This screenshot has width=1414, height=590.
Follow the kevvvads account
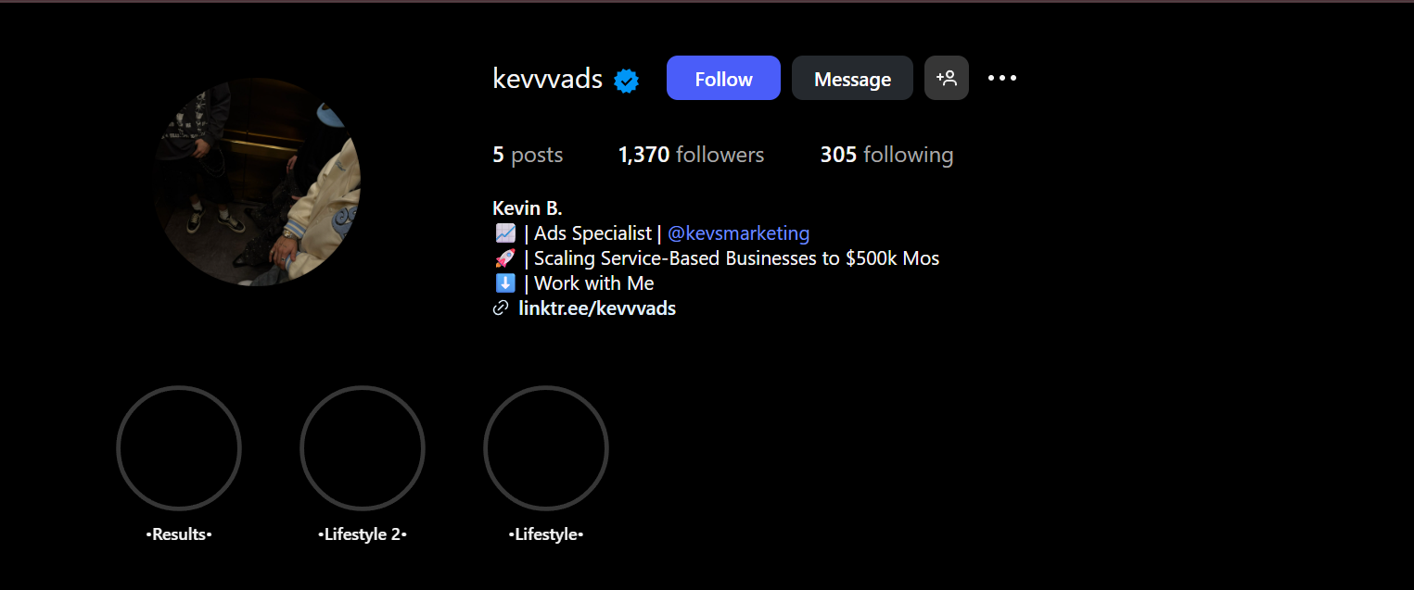tap(723, 78)
